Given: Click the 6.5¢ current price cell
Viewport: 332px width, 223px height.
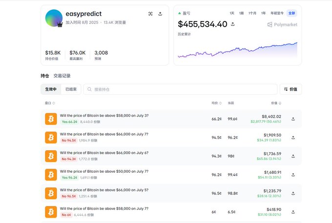Looking at the screenshot, I should coord(231,212).
